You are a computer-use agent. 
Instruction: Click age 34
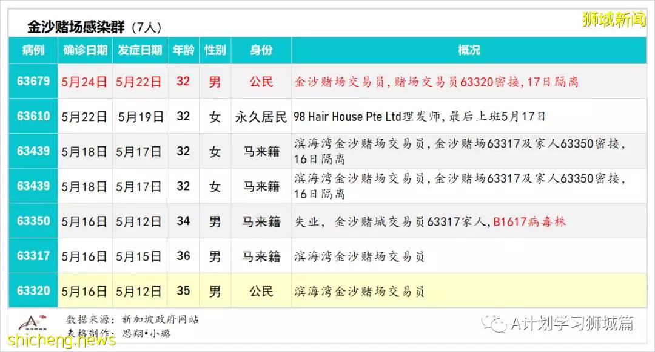coord(183,221)
